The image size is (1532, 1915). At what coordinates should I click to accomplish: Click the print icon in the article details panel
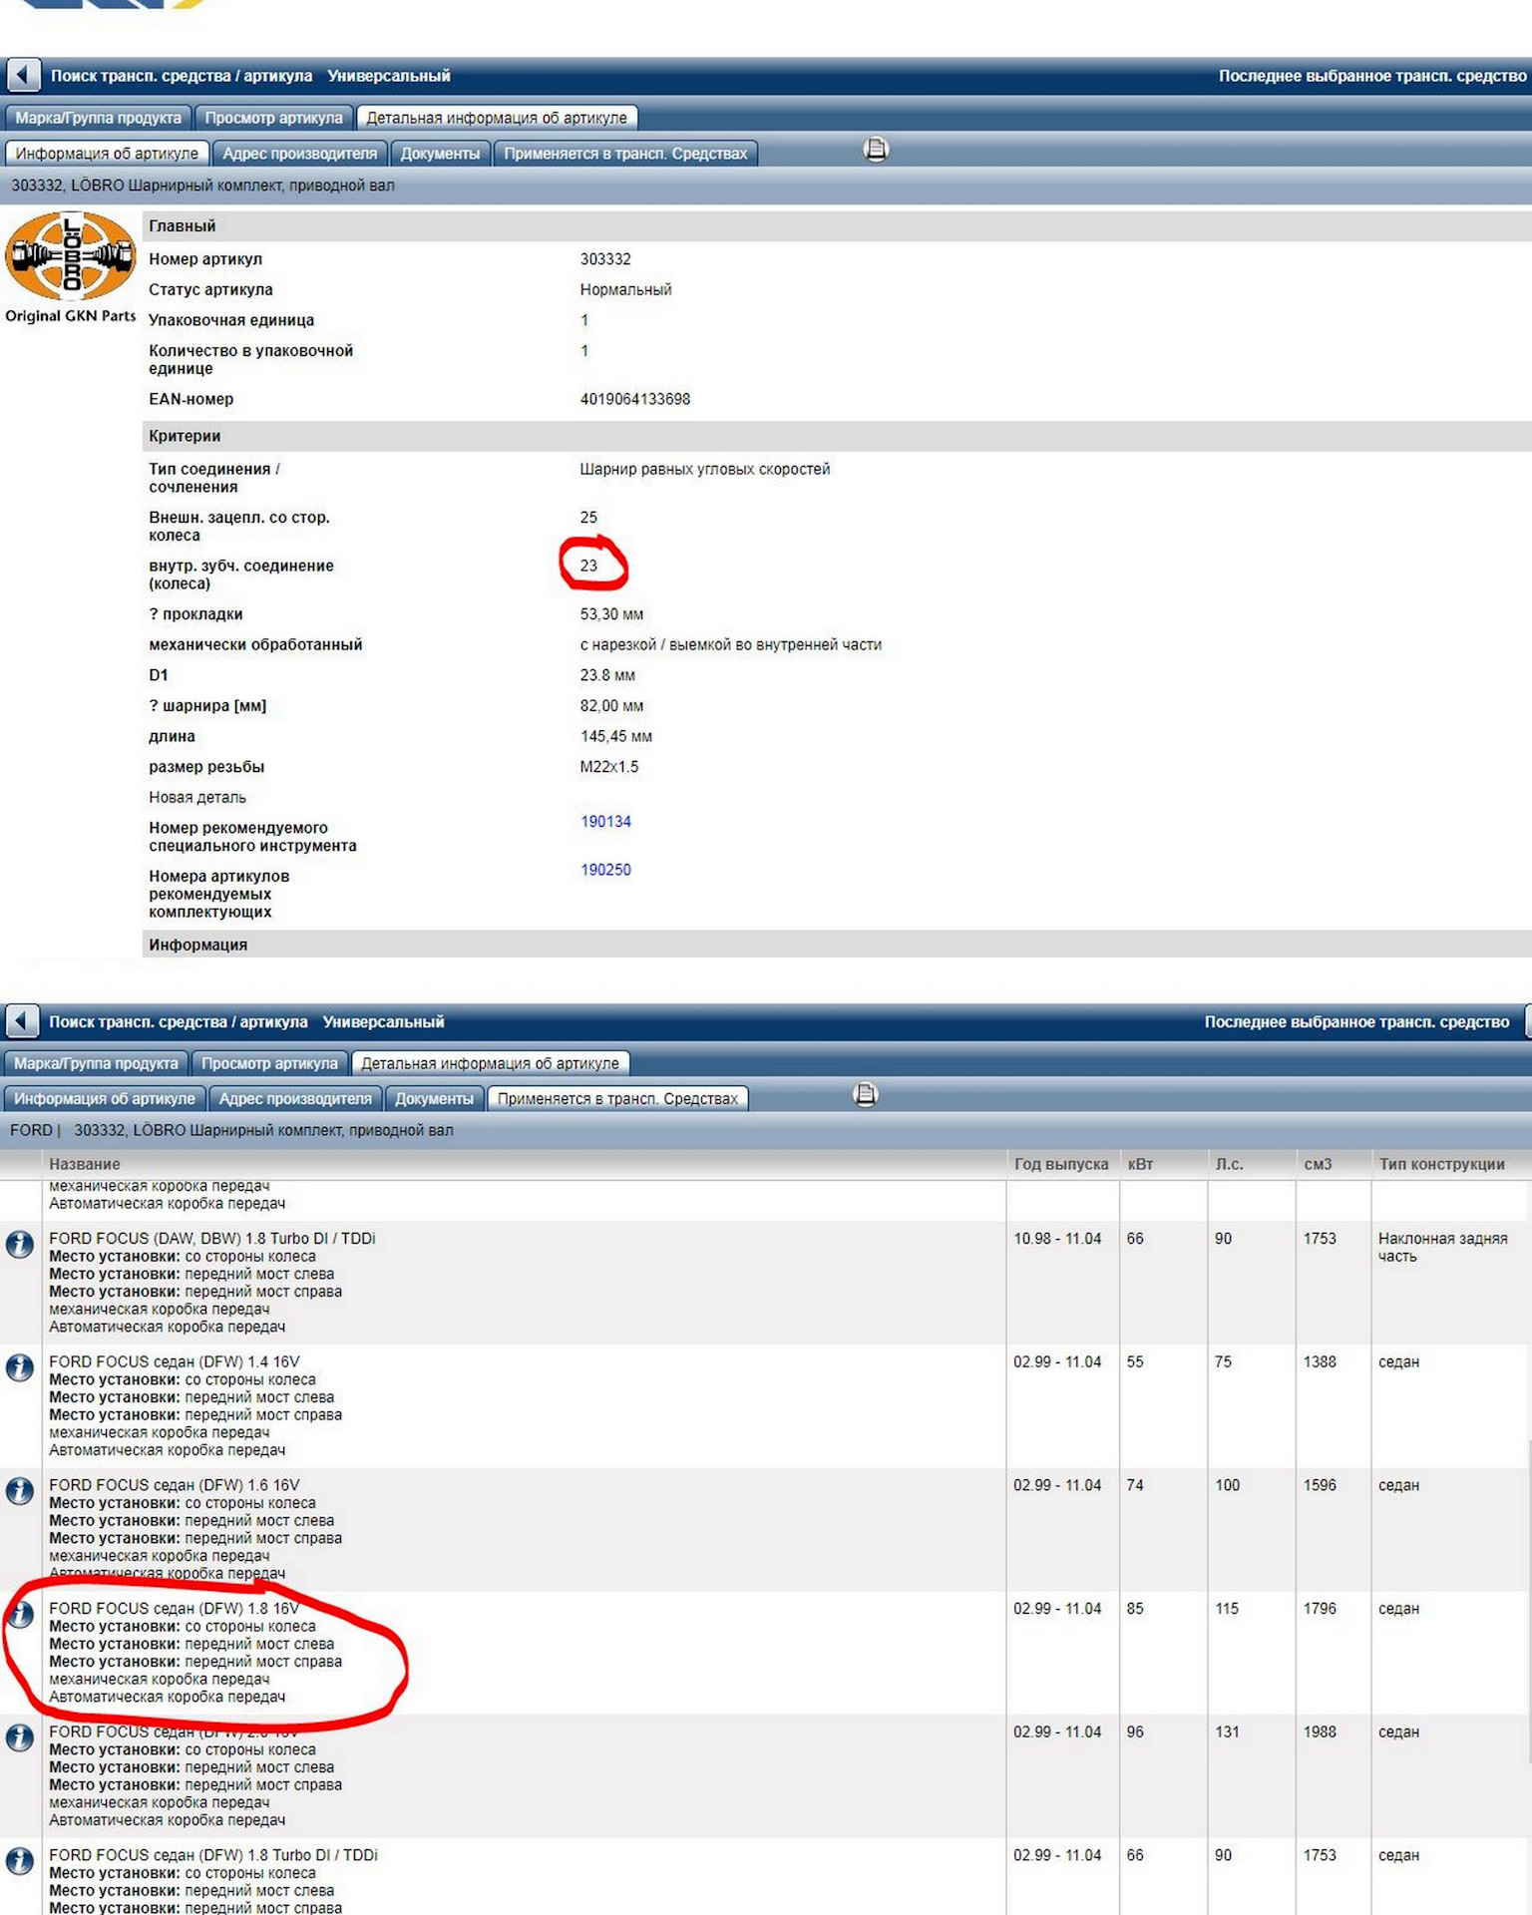[x=876, y=150]
